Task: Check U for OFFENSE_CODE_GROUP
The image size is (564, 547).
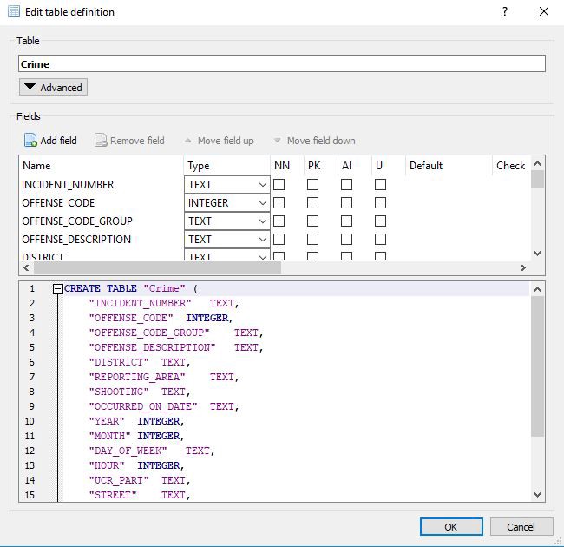Action: (x=380, y=221)
